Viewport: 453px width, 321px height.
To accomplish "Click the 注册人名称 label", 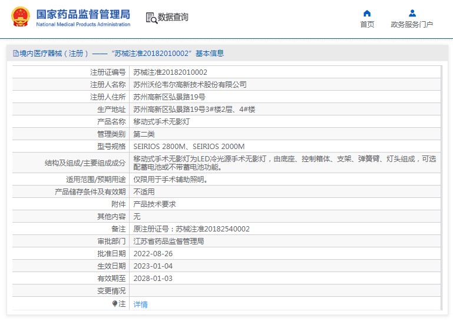I will pos(108,85).
